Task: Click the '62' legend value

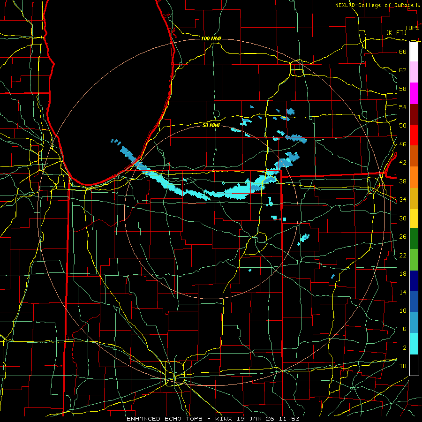Action: pyautogui.click(x=403, y=70)
